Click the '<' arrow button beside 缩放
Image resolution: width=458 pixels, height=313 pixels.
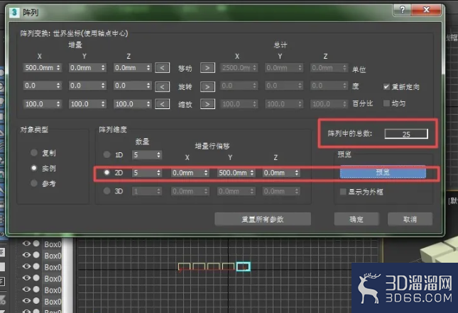pos(162,104)
